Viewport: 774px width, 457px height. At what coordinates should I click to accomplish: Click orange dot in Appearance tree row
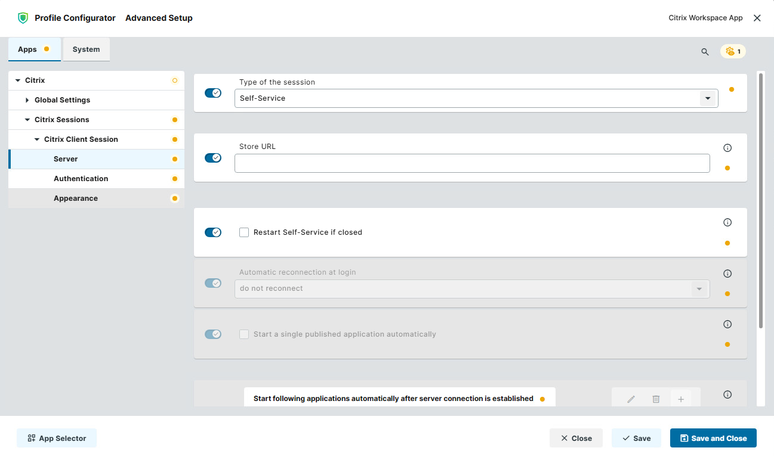pos(174,198)
